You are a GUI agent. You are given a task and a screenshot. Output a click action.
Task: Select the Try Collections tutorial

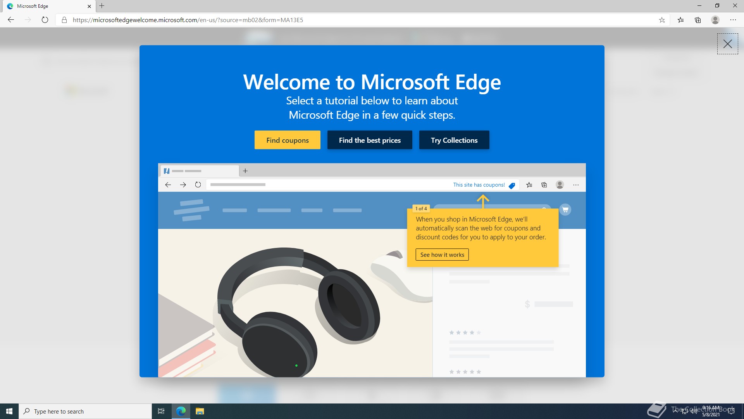(454, 140)
